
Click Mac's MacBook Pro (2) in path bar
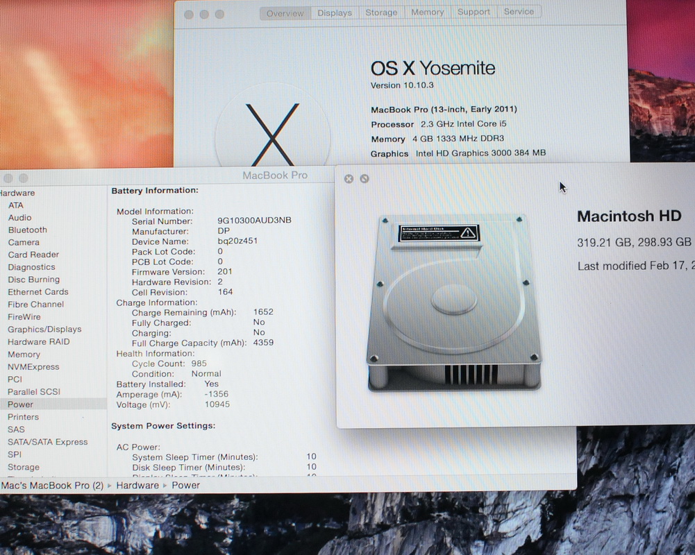tap(52, 486)
